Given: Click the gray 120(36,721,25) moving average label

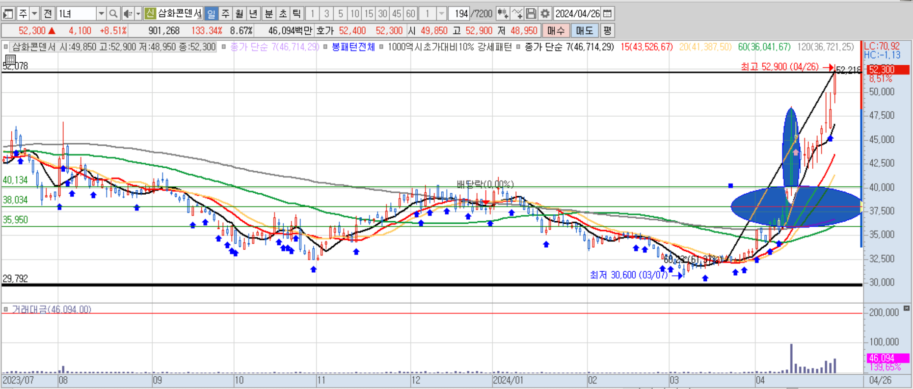Looking at the screenshot, I should point(826,47).
